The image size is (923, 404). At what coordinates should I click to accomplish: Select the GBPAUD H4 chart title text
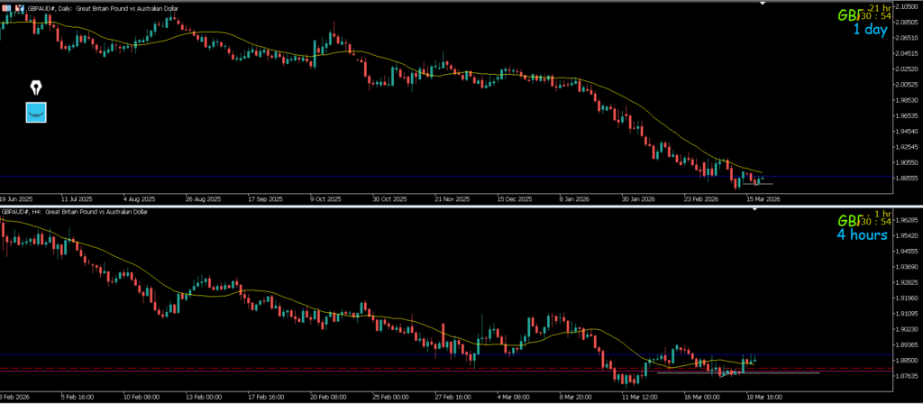[x=77, y=211]
